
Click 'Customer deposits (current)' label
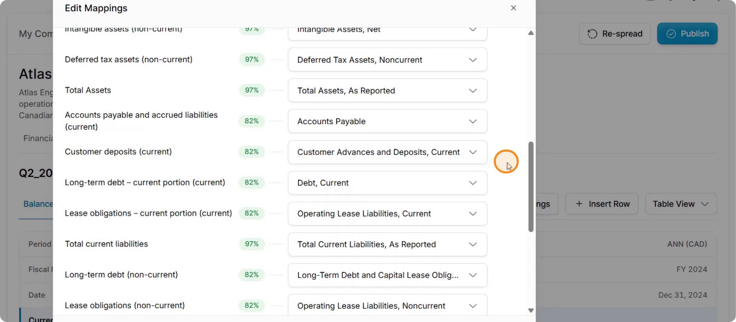tap(118, 151)
